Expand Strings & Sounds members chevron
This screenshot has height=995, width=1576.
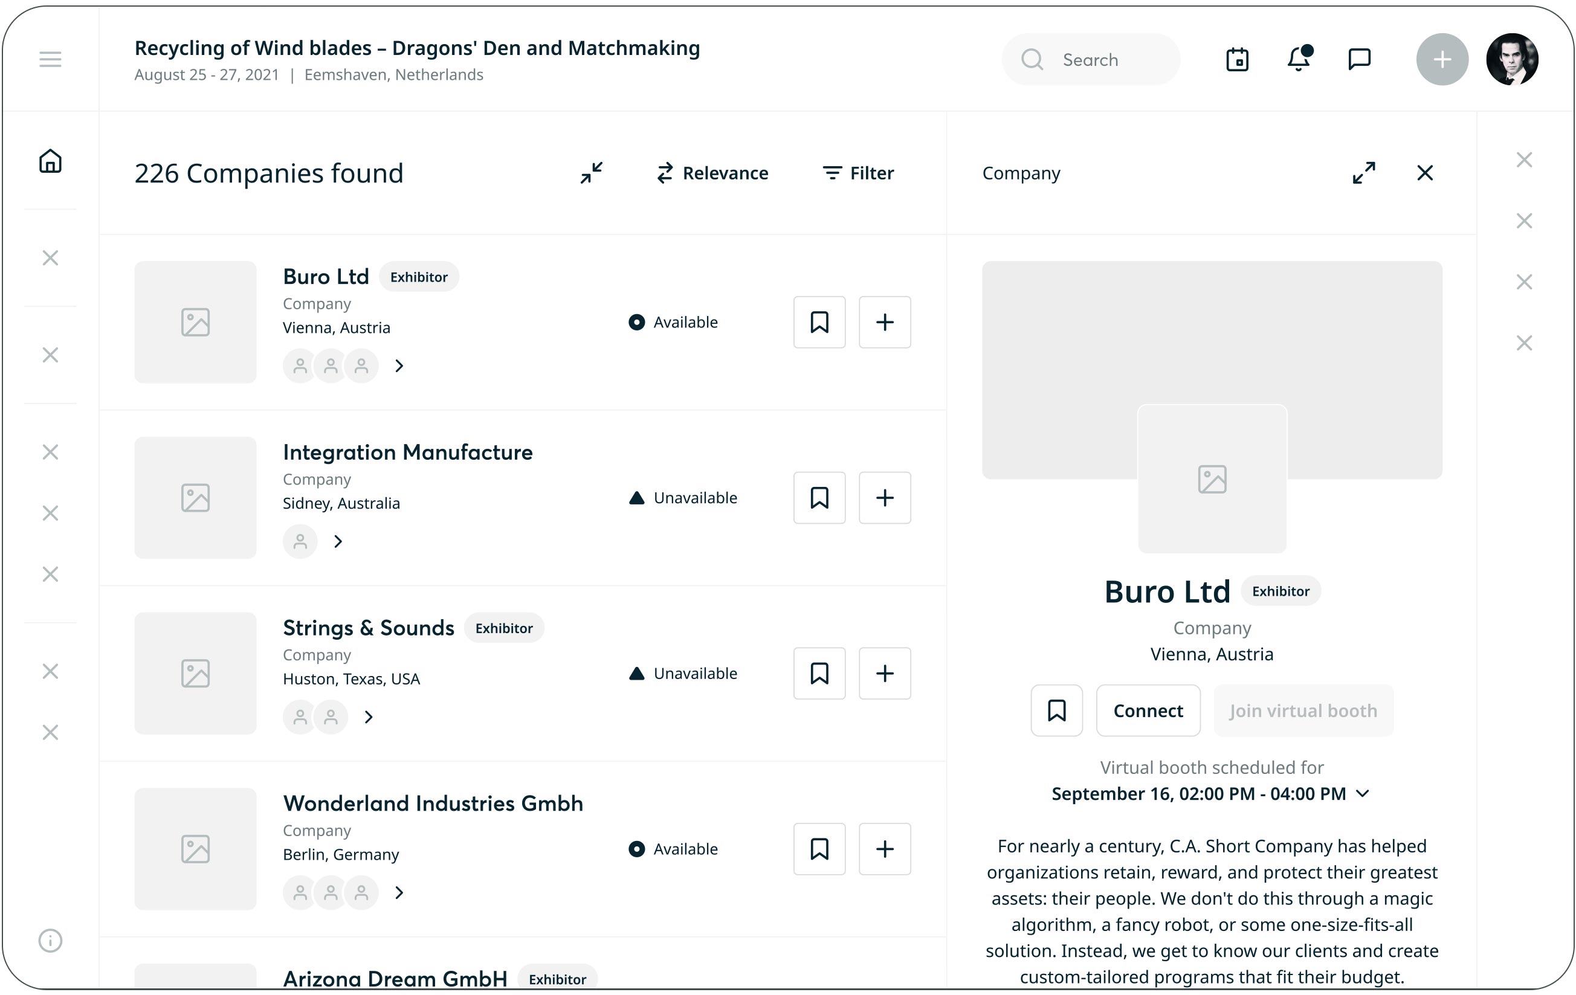point(369,717)
